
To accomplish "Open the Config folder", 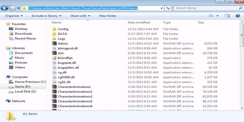I will click(x=63, y=29).
